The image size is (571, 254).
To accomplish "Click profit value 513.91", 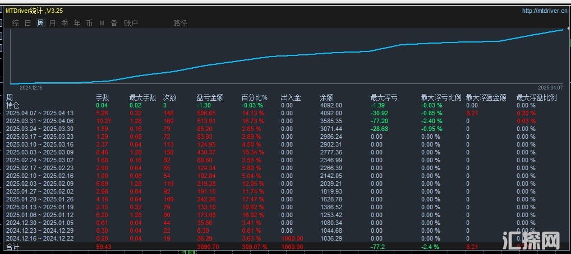I will [206, 121].
